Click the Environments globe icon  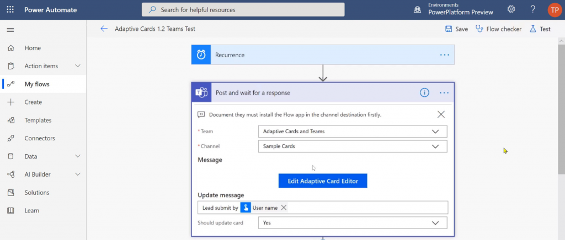417,10
